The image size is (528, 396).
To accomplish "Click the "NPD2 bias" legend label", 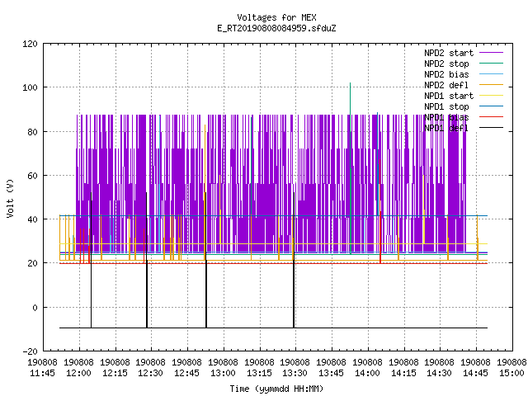I will (446, 74).
